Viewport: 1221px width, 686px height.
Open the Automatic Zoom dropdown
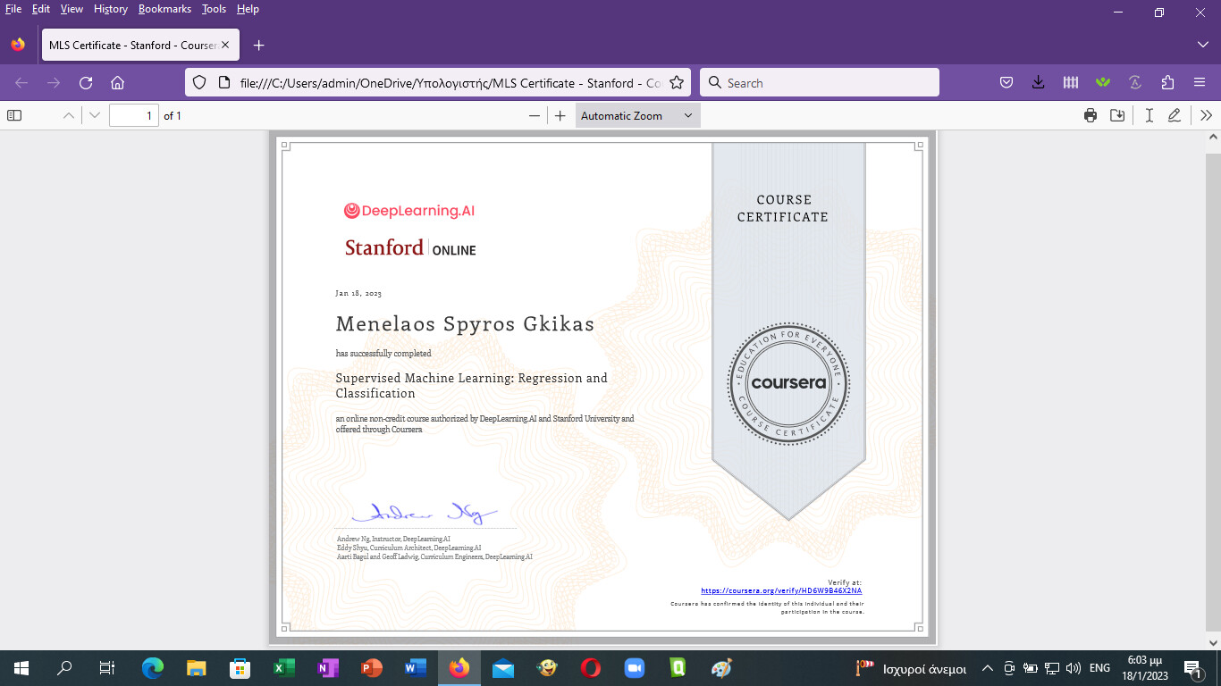click(637, 115)
